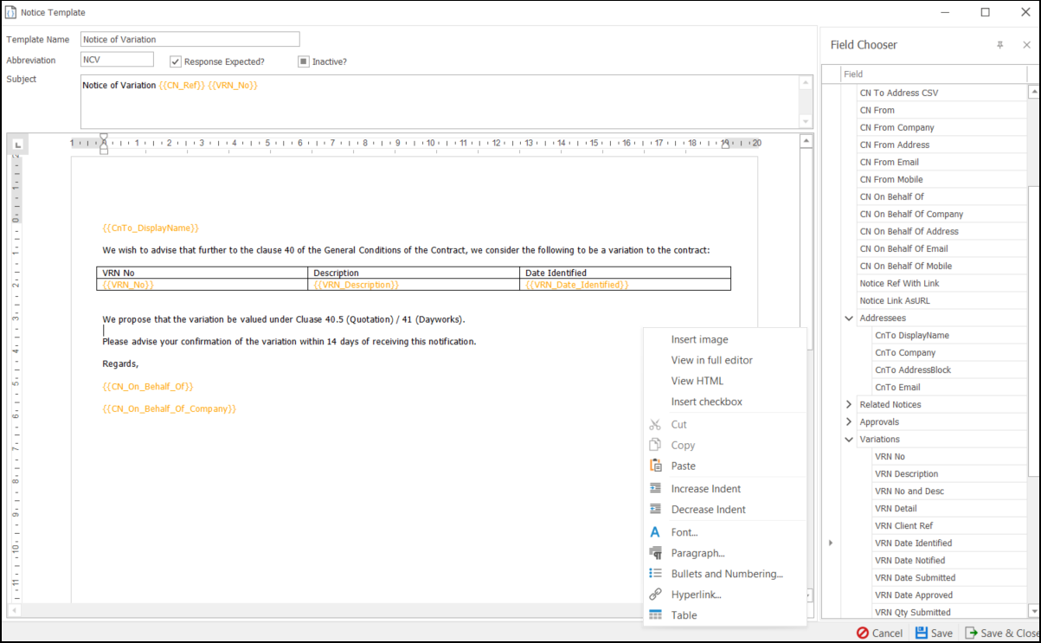Click the Font letter A icon
The image size is (1041, 643).
[655, 532]
